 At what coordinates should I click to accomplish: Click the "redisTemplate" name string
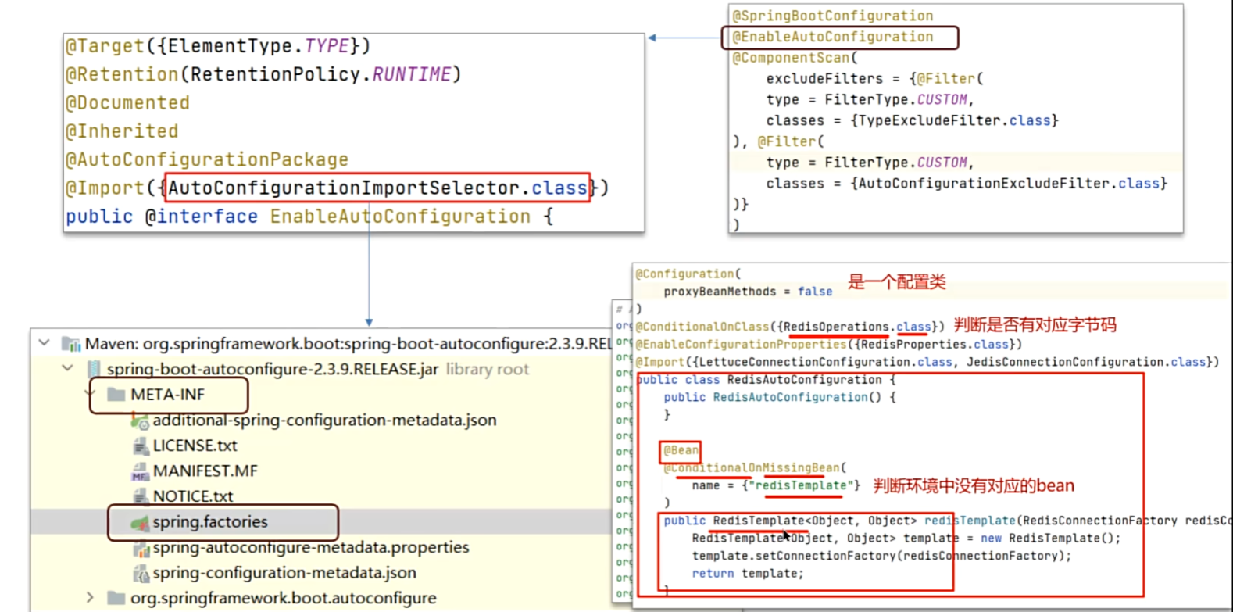click(801, 485)
